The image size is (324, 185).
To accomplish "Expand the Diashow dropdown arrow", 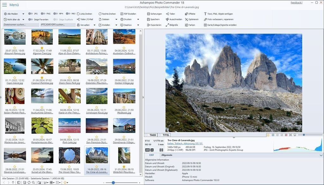I will (138, 25).
